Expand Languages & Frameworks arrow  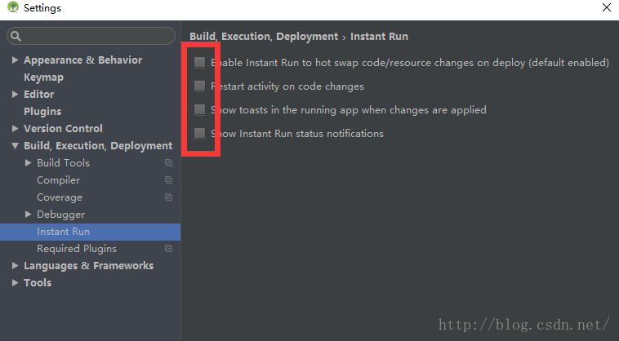(15, 265)
